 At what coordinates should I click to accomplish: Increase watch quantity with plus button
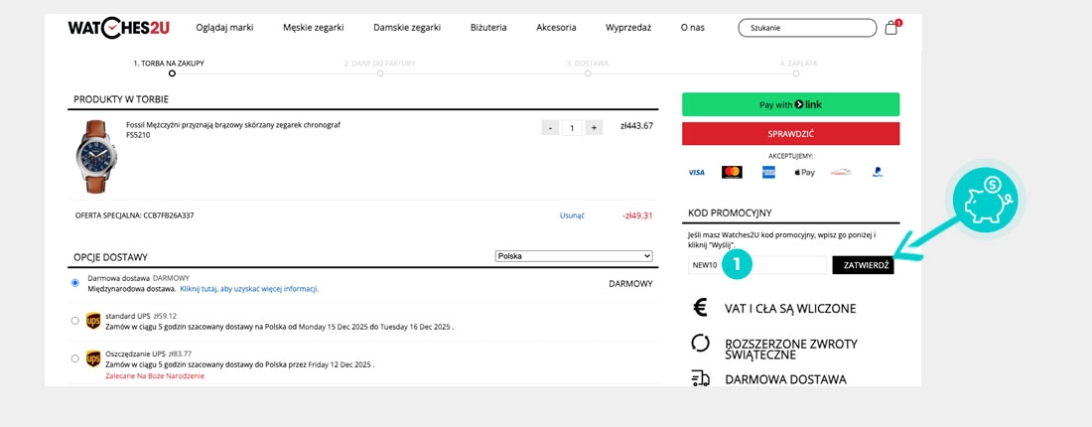(x=594, y=127)
